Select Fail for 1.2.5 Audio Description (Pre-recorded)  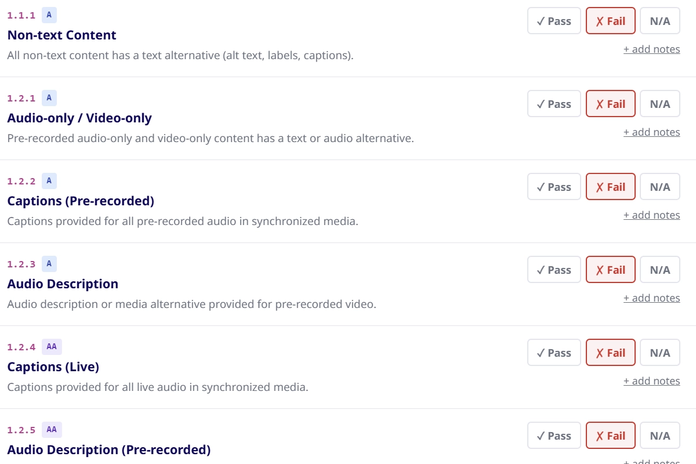[x=610, y=436]
